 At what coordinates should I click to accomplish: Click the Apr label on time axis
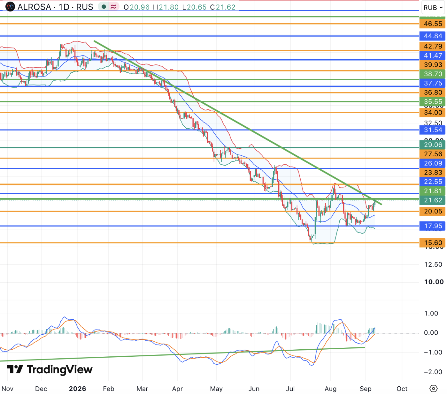[x=177, y=389]
